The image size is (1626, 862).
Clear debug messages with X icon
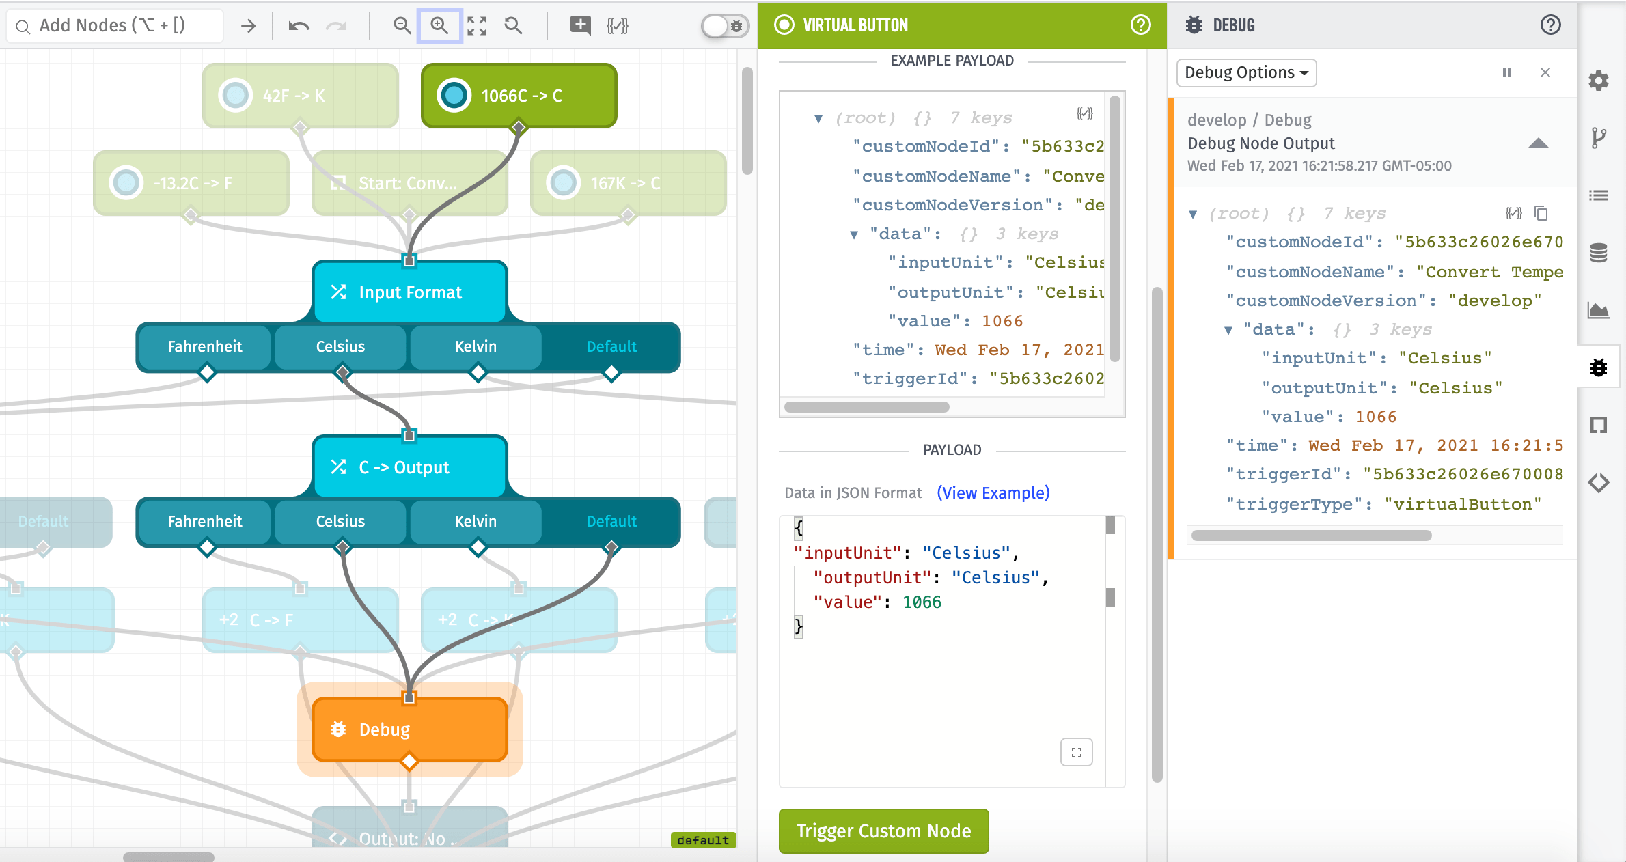[1545, 72]
